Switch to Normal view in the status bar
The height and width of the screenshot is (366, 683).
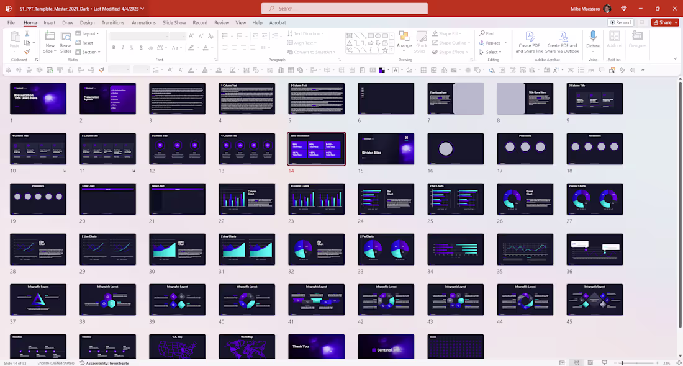[x=561, y=362]
